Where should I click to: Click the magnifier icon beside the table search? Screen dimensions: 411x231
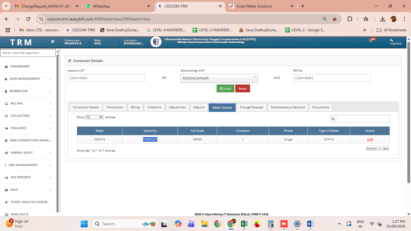tap(333, 119)
